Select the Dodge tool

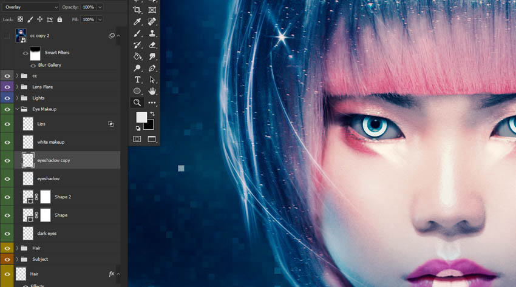point(137,68)
